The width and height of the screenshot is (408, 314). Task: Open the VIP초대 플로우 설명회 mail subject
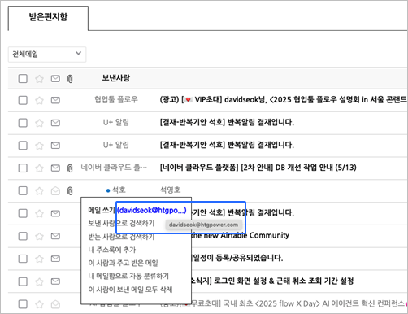tap(284, 100)
